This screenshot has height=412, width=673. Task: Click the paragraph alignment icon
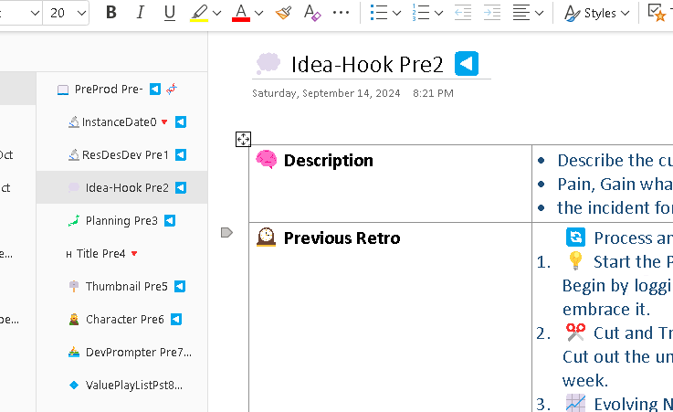[x=521, y=13]
